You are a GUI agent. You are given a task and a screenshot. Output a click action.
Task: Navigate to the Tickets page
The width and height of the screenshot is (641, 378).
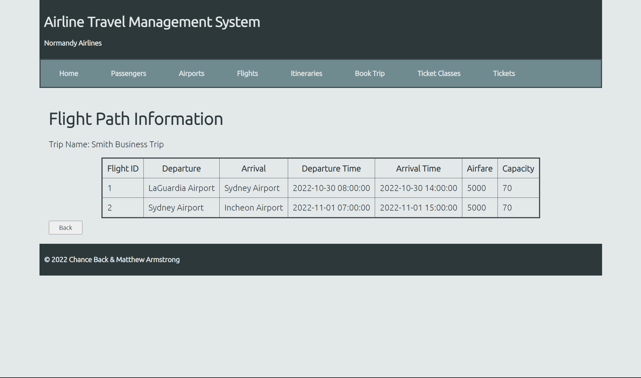tap(503, 73)
